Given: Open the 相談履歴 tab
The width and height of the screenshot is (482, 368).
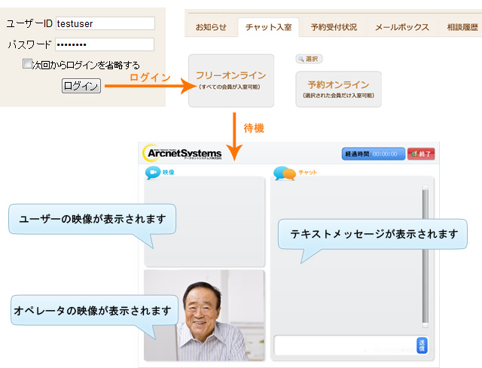Looking at the screenshot, I should (x=462, y=27).
